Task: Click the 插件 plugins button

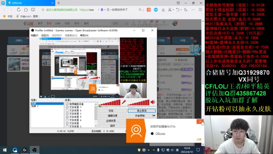Action: 113,126
